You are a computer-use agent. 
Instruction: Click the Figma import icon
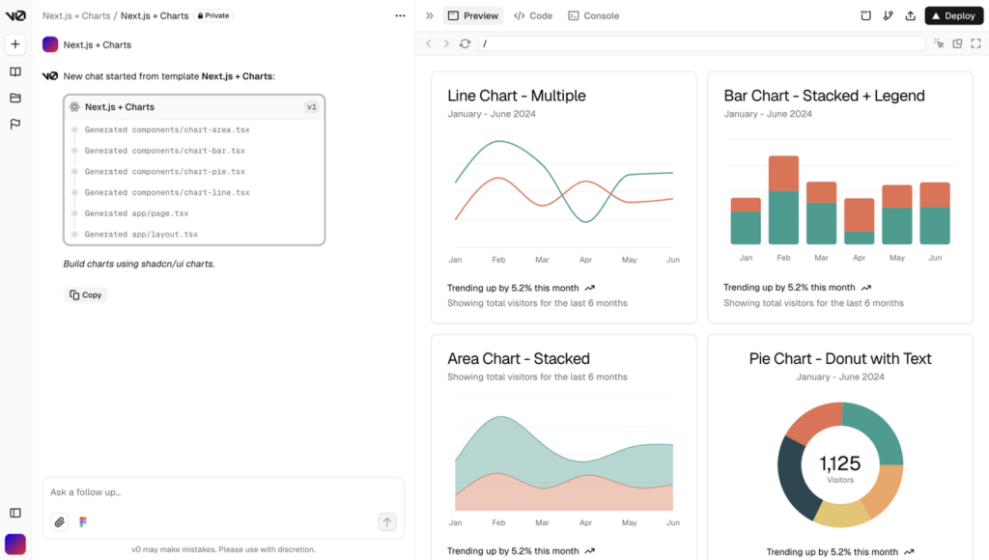click(x=83, y=522)
